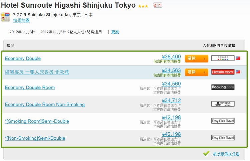Open the *[Smoking Room]Semi-Double link
This screenshot has height=161, width=250.
click(37, 121)
